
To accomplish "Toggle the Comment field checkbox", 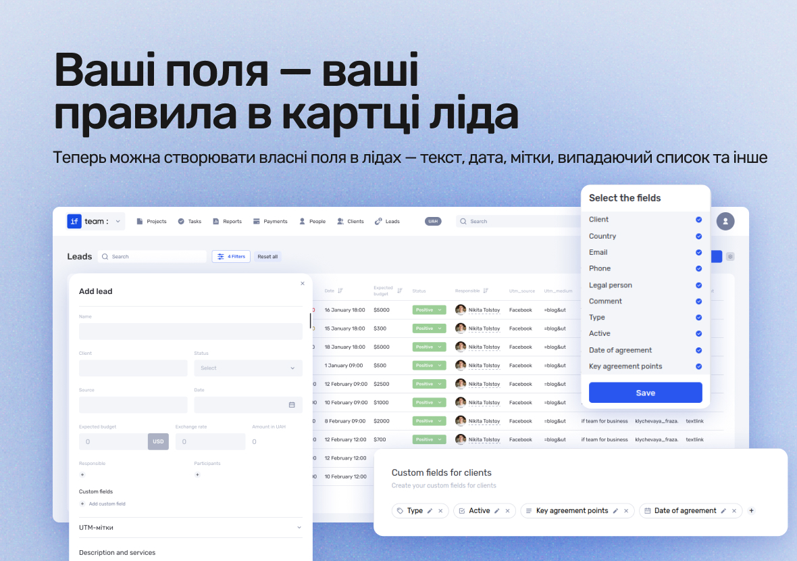I will (x=699, y=301).
